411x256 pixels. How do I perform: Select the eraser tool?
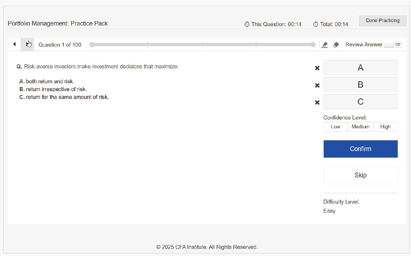(336, 45)
